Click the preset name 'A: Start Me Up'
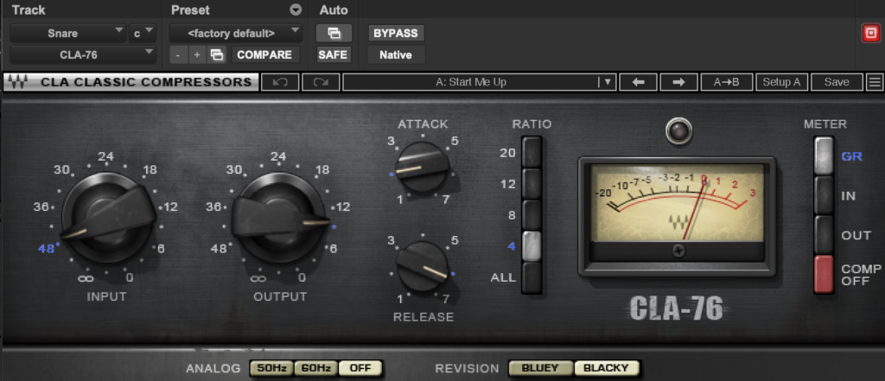Screen dimensions: 885x381 (x=471, y=82)
